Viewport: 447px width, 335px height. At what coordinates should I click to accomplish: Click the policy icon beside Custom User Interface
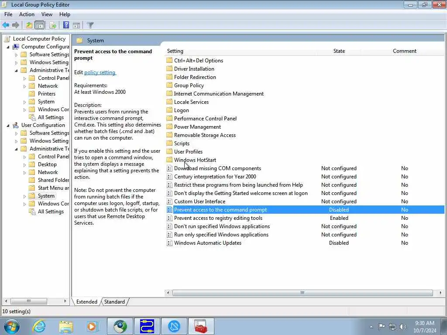click(169, 202)
